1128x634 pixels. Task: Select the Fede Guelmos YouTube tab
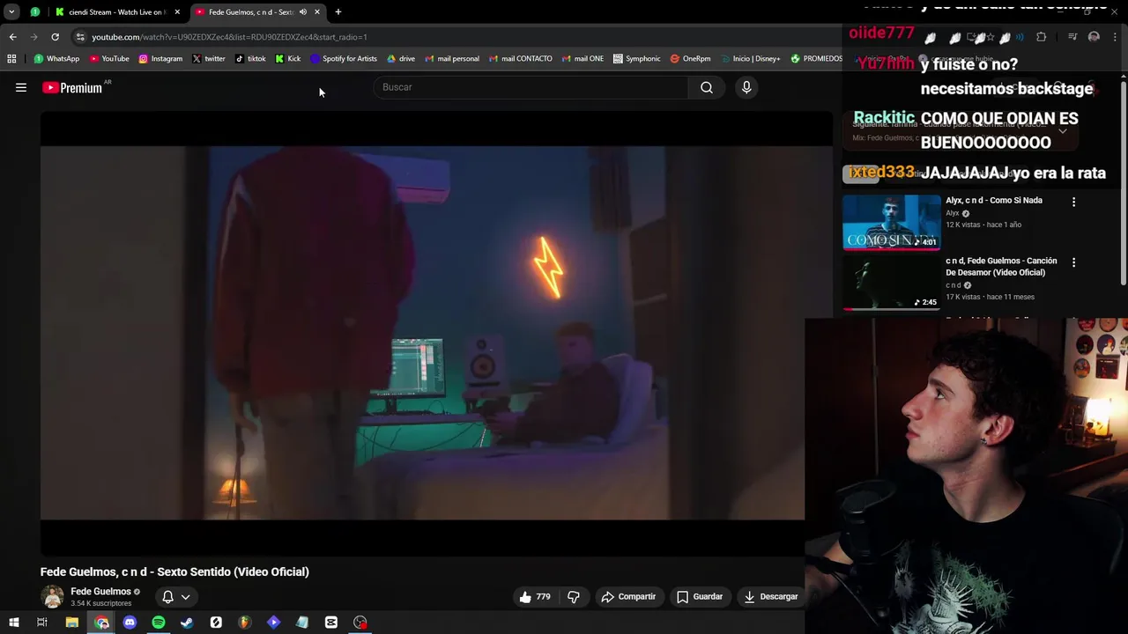point(250,11)
